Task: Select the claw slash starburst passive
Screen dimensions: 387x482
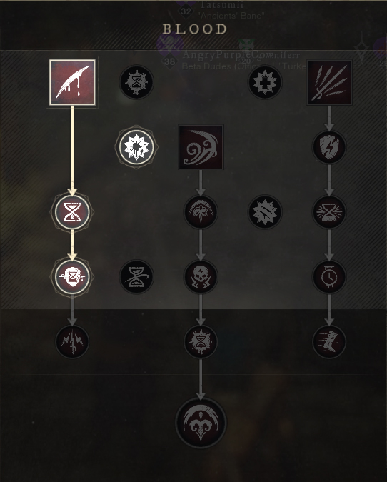Action: (x=265, y=212)
